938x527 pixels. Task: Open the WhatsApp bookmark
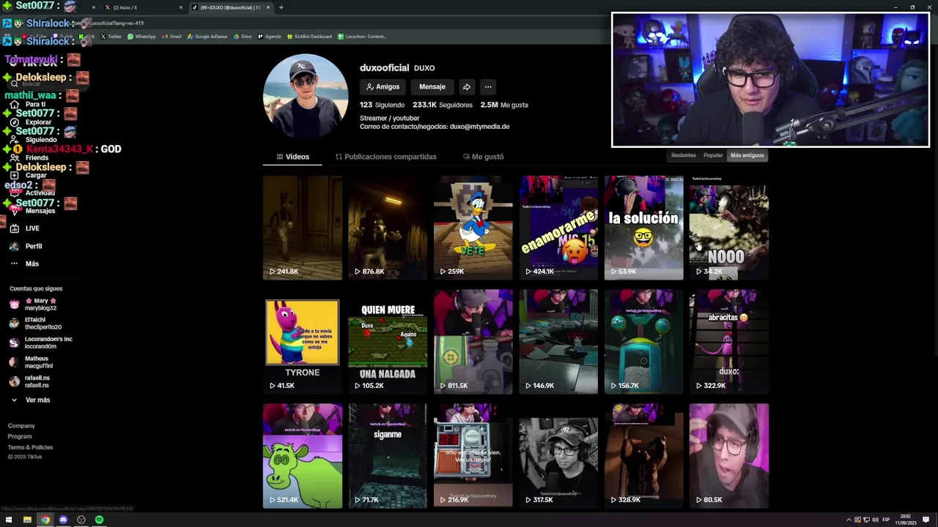pos(141,36)
